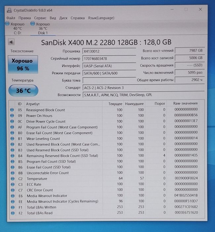
Task: Click the features field with S.M.A.R.T., APM
Action: [x=144, y=95]
